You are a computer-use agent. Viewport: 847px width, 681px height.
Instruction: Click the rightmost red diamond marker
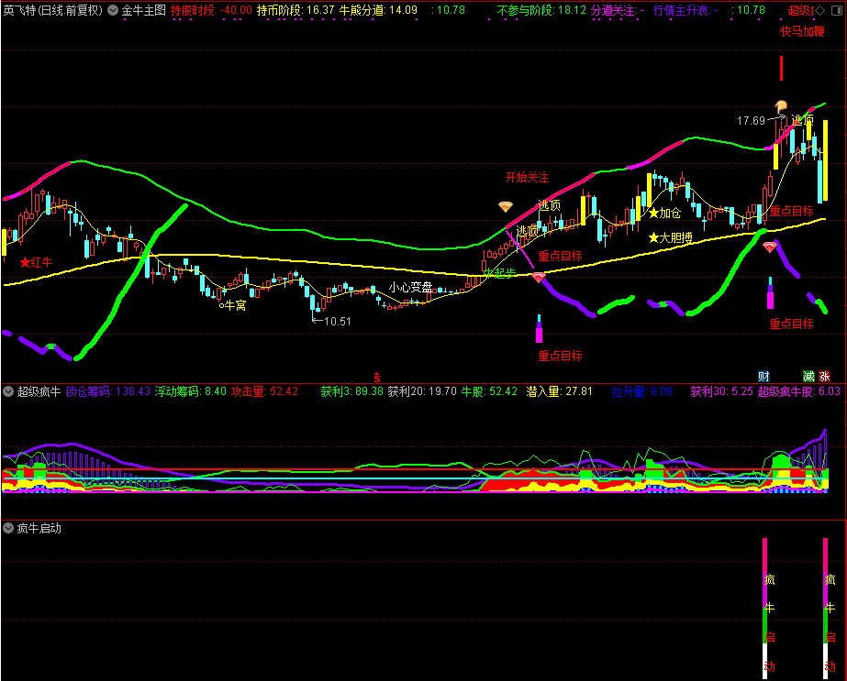(x=770, y=247)
